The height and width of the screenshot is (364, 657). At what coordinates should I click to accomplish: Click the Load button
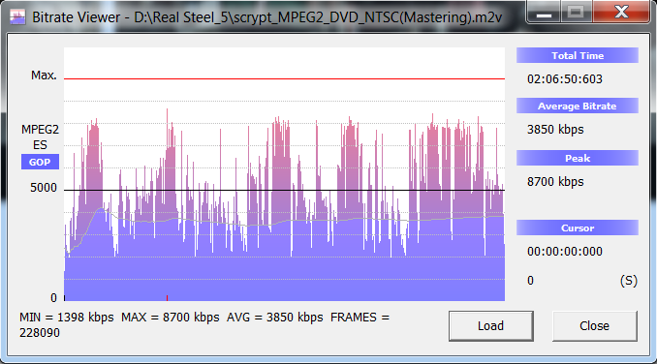pyautogui.click(x=490, y=326)
